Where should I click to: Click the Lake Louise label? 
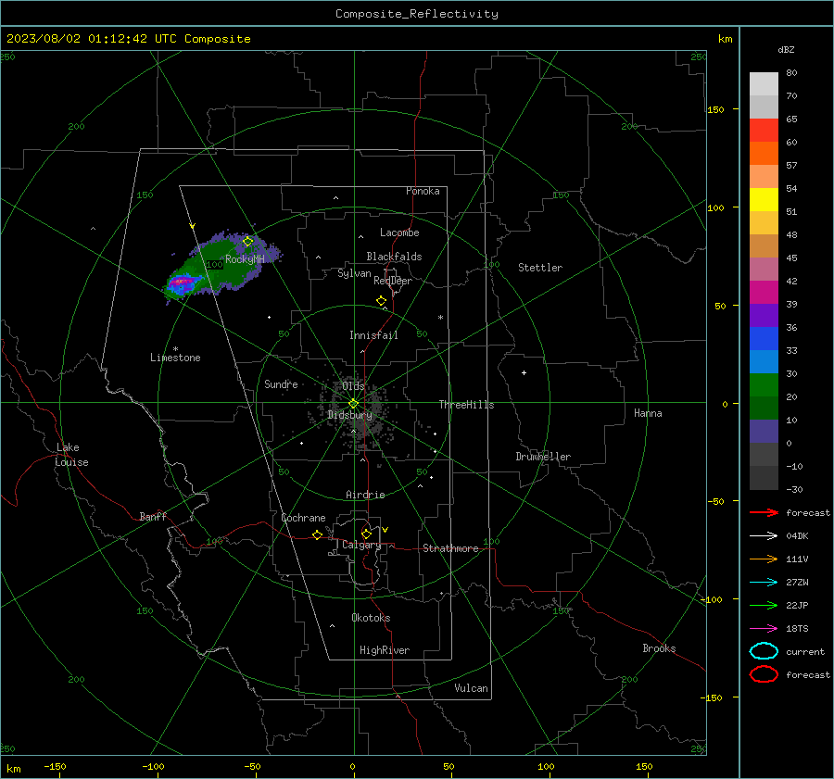click(71, 455)
